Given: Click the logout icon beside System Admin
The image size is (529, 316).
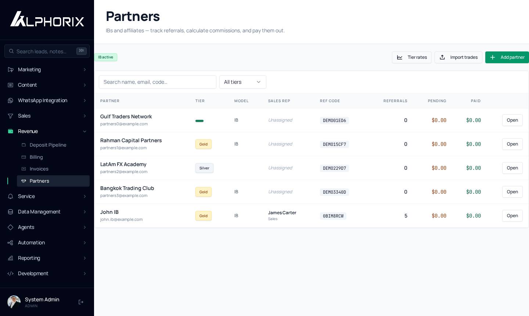Looking at the screenshot, I should click(81, 302).
